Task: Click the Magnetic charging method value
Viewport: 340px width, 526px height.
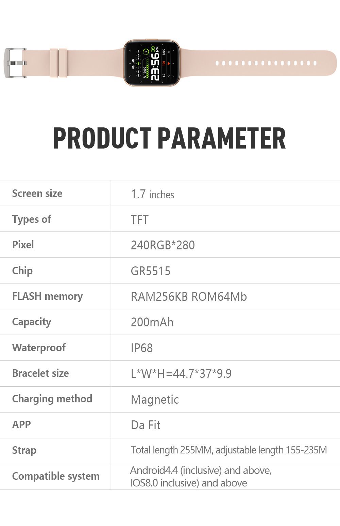Action: [155, 400]
